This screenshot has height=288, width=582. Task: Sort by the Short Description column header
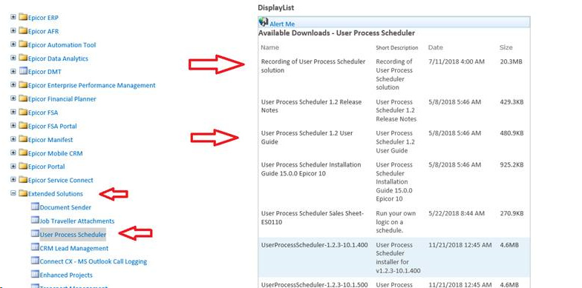coord(396,47)
